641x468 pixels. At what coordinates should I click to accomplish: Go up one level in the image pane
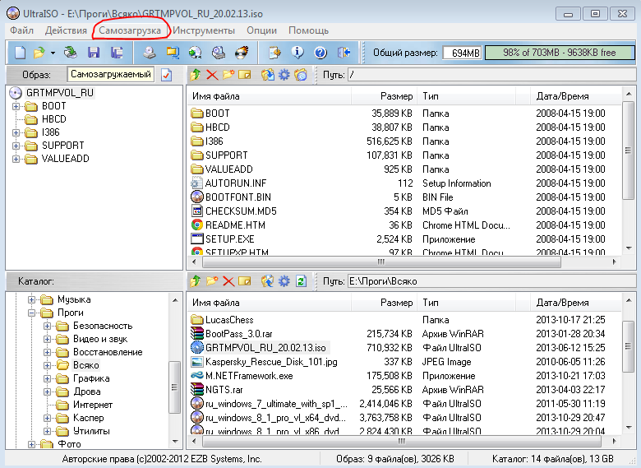[x=196, y=75]
